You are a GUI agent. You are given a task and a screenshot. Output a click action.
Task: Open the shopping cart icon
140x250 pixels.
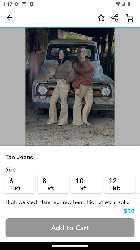click(x=129, y=18)
